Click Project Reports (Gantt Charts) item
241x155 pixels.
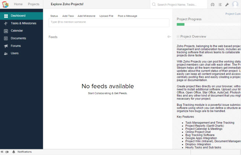(x=204, y=126)
